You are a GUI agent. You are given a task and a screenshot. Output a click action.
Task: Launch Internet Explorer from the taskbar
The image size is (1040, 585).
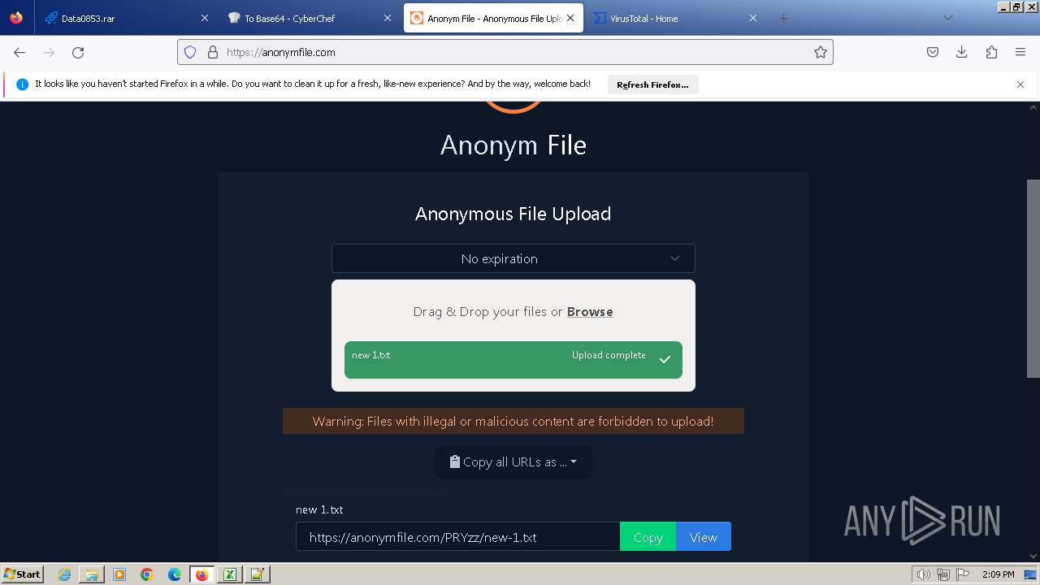65,574
